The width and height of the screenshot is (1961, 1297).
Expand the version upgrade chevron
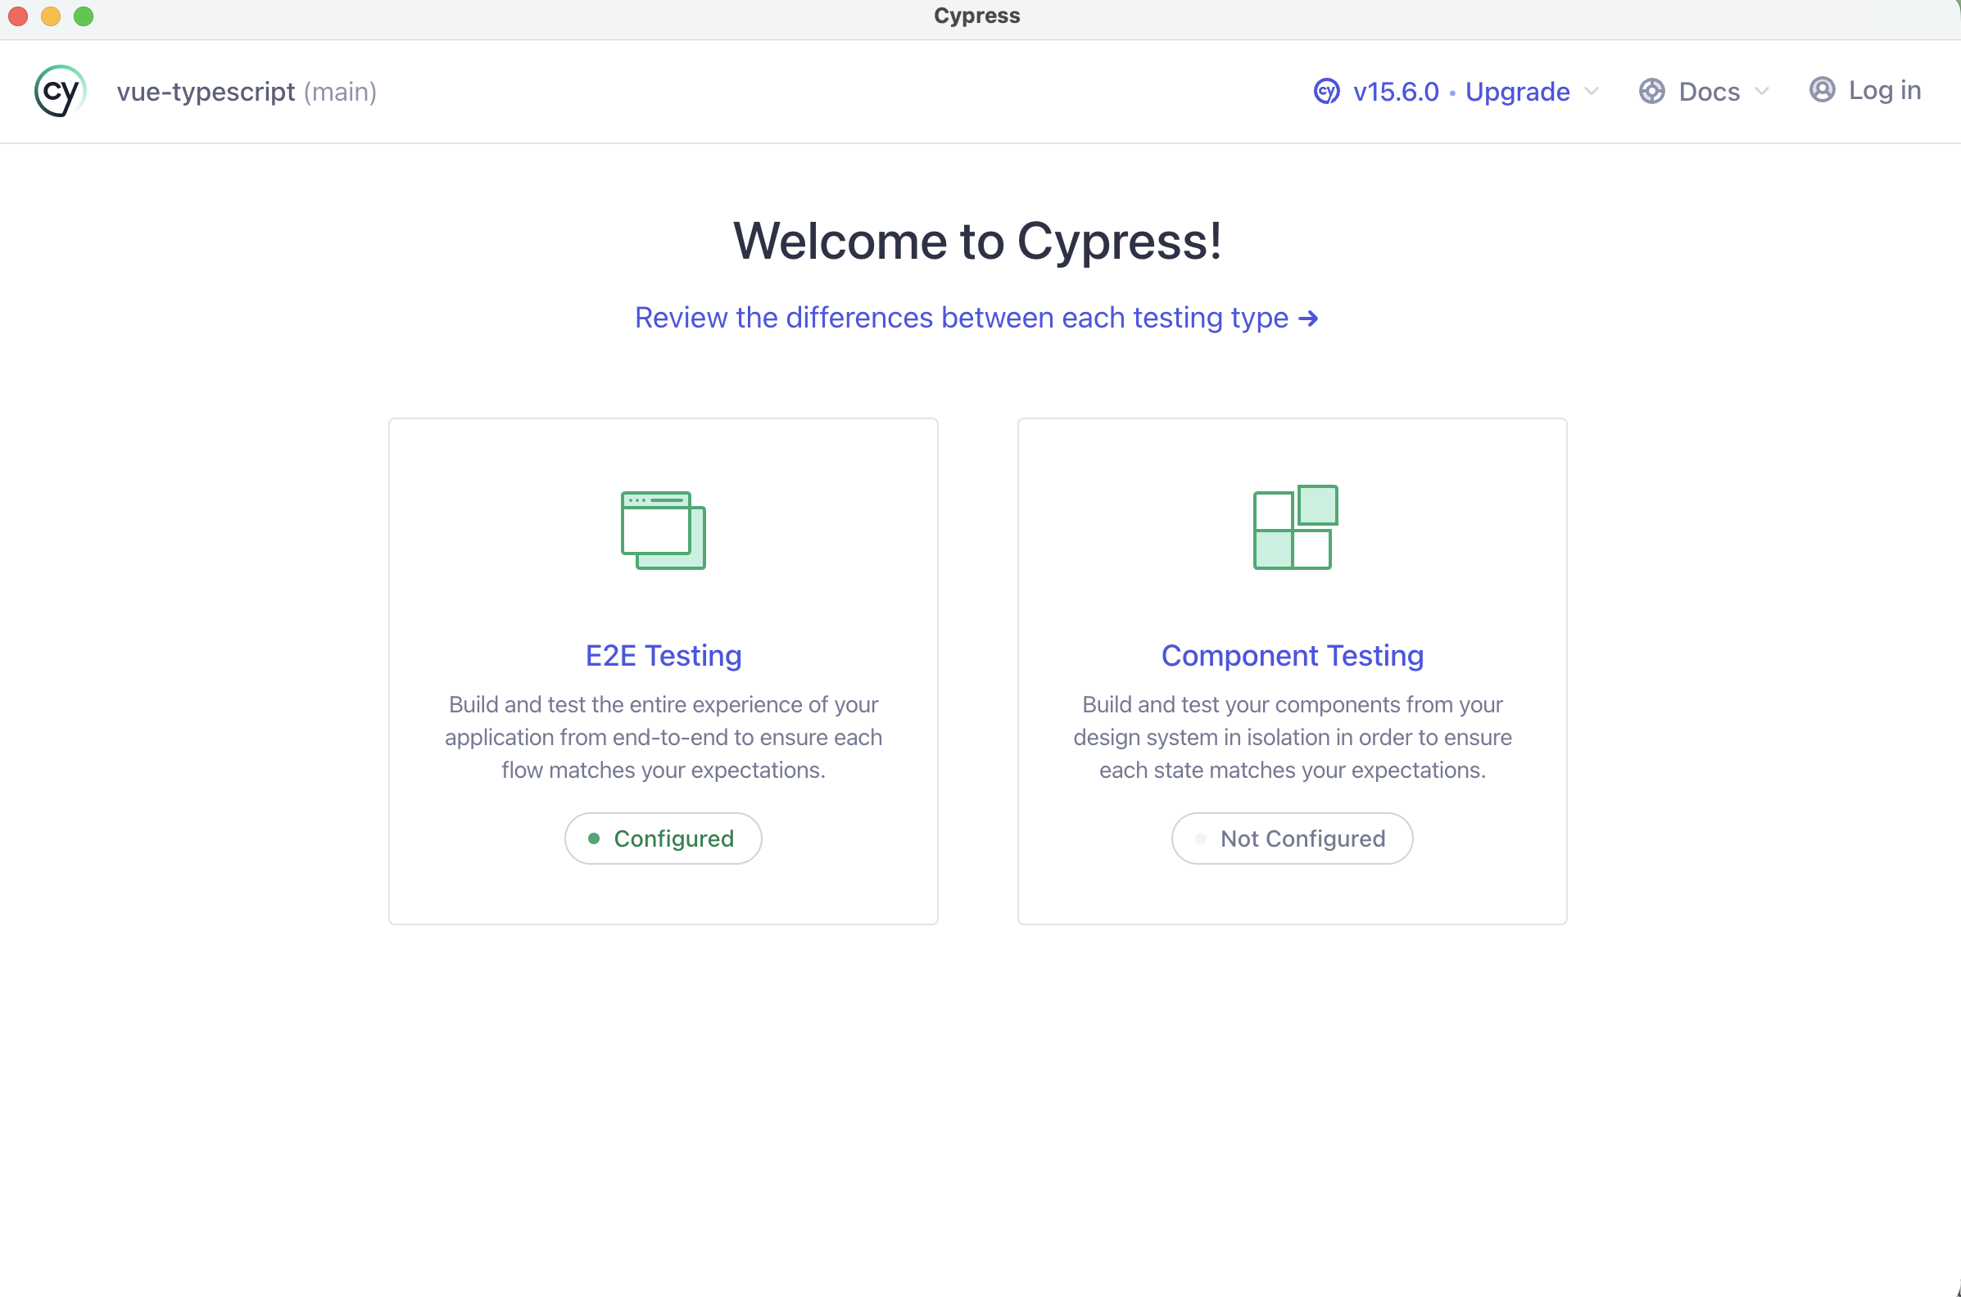pos(1591,91)
